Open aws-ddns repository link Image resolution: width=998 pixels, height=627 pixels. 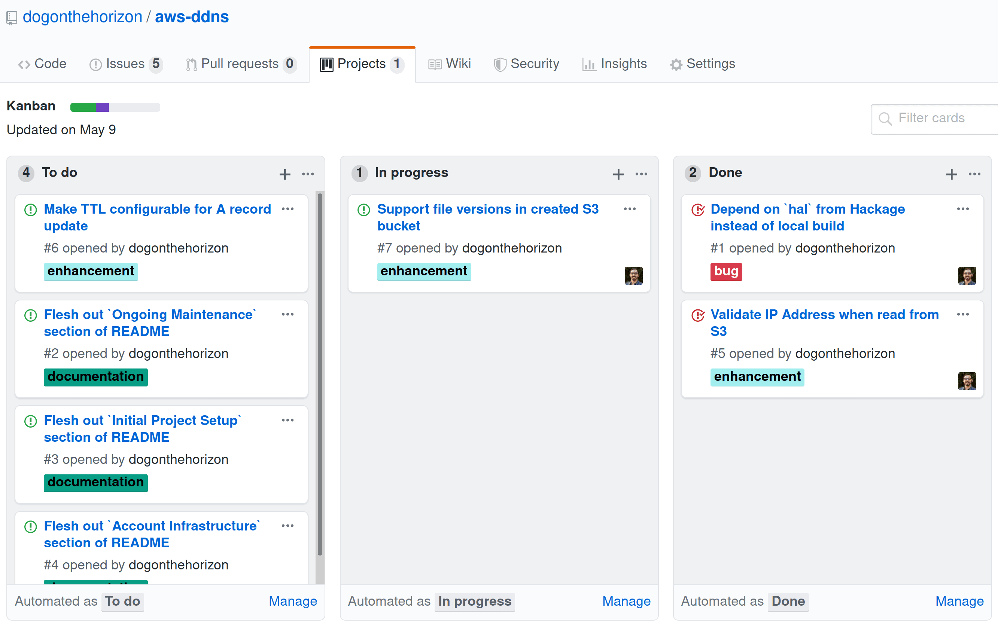coord(192,17)
